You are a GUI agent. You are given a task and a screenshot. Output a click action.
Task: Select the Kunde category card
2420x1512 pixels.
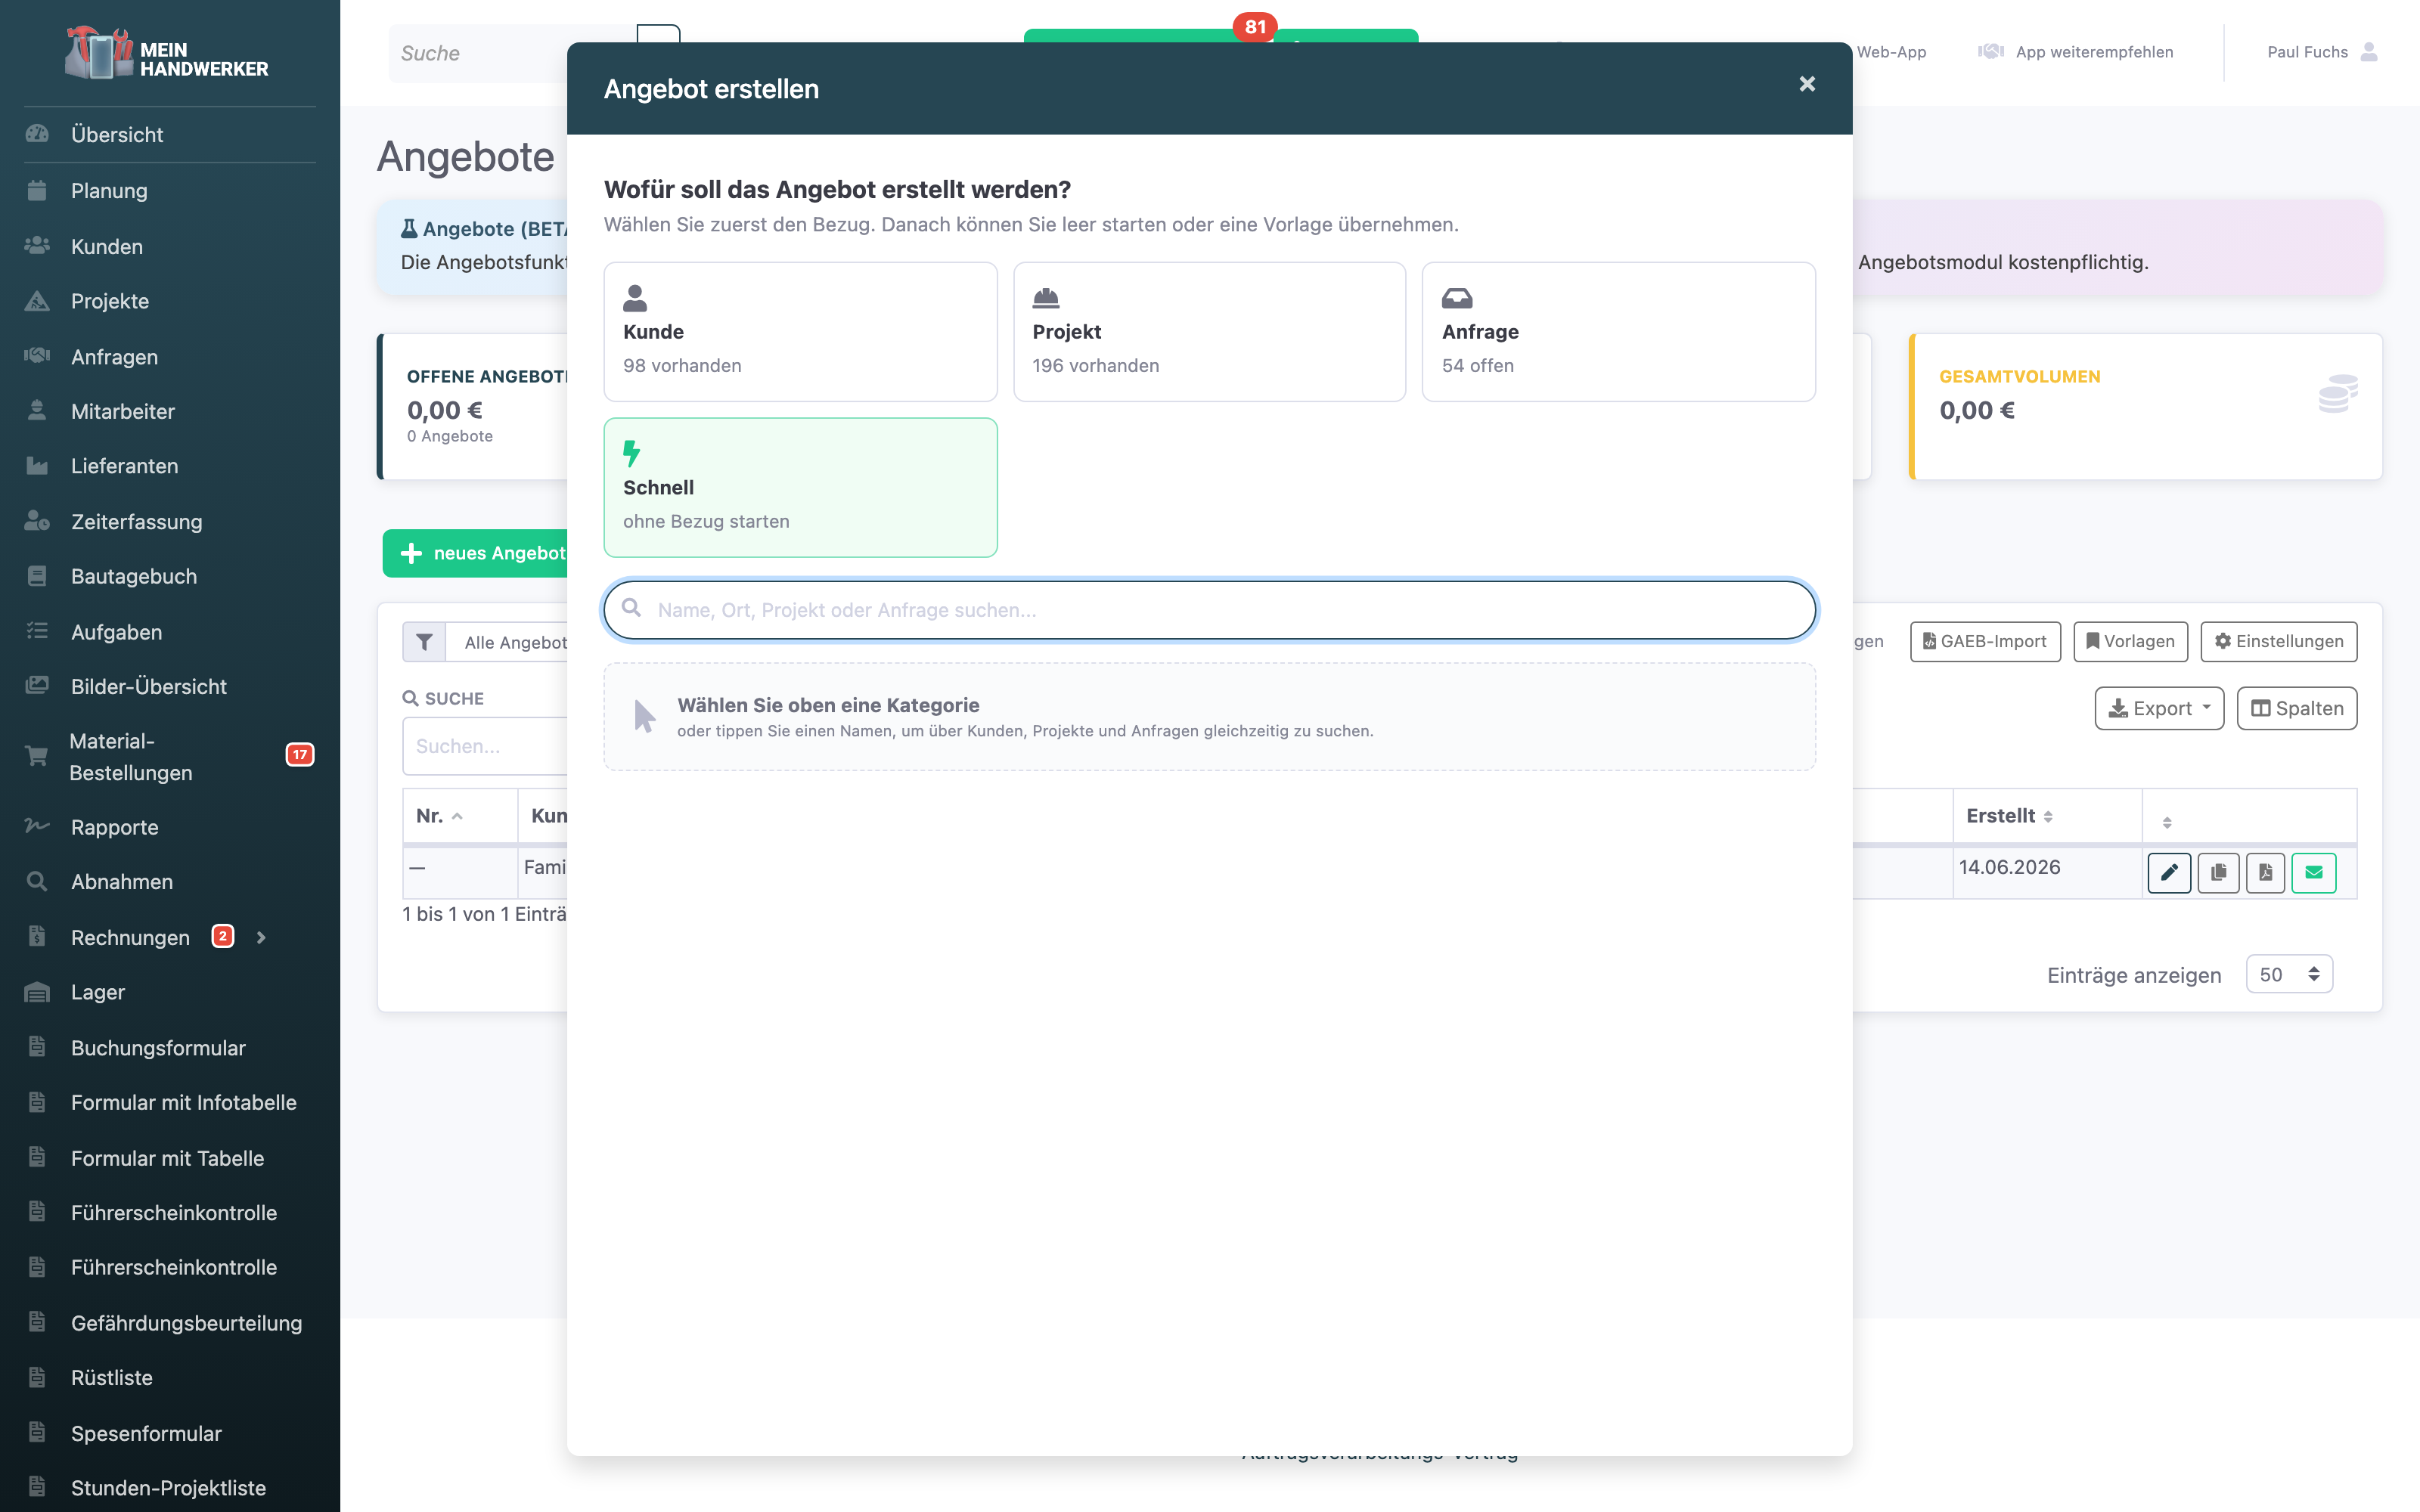click(800, 332)
